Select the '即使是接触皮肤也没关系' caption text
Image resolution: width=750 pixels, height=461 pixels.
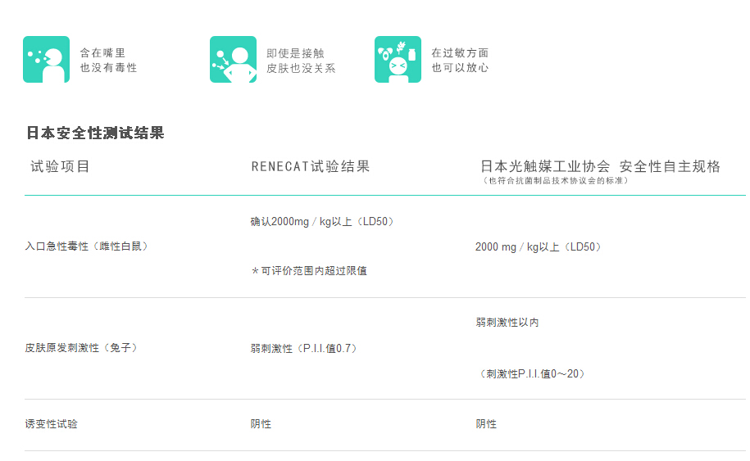point(301,60)
